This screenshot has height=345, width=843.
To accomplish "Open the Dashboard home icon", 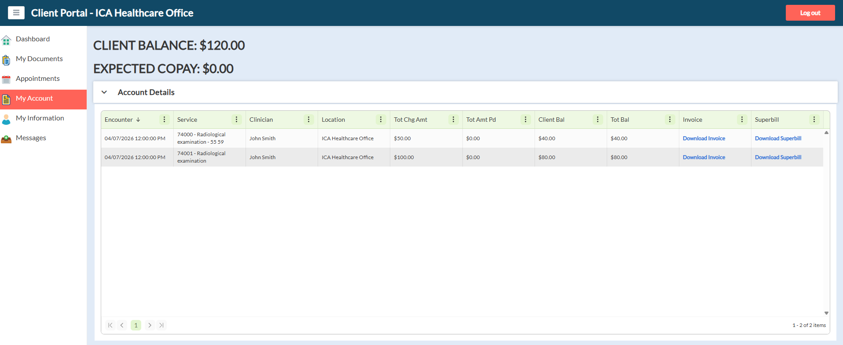I will [6, 40].
